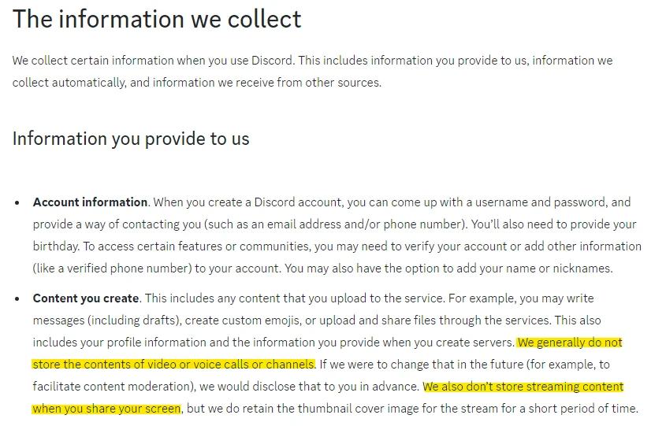The image size is (666, 426).
Task: Click the text "verified phone number"
Action: tap(126, 269)
